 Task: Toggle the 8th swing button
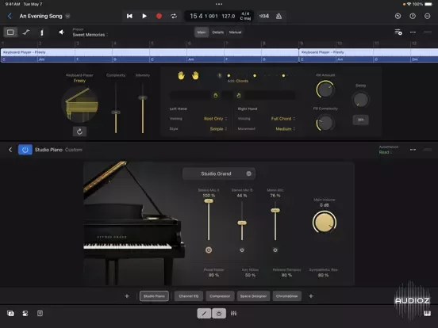(x=360, y=120)
